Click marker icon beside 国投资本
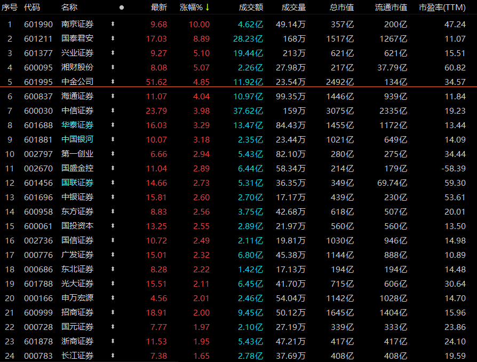 point(113,226)
